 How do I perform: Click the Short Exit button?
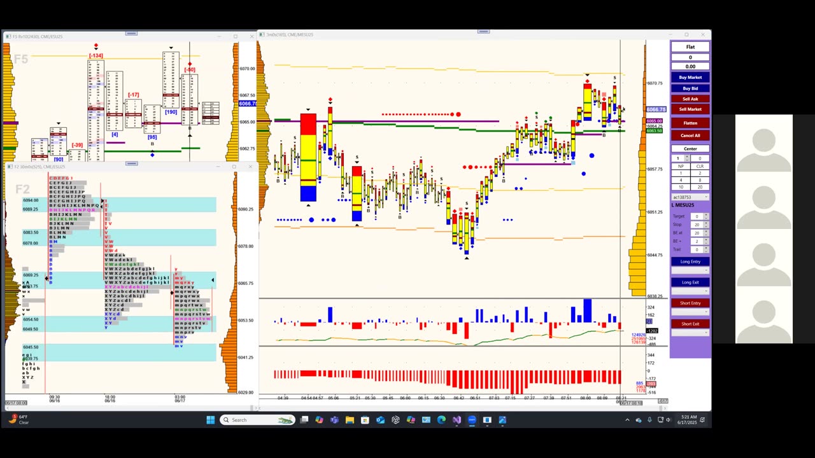[690, 324]
